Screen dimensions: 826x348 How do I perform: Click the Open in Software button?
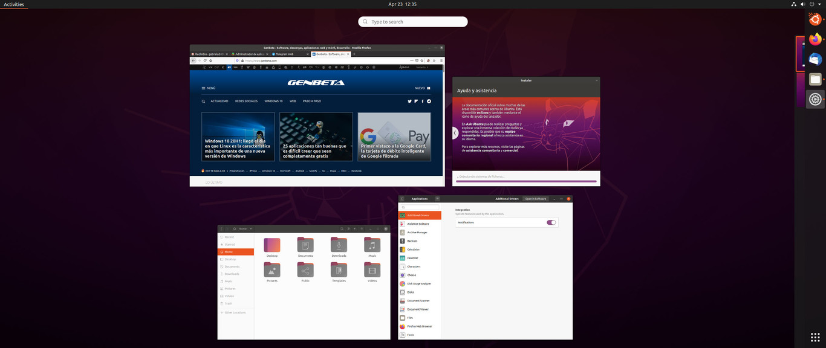click(536, 199)
